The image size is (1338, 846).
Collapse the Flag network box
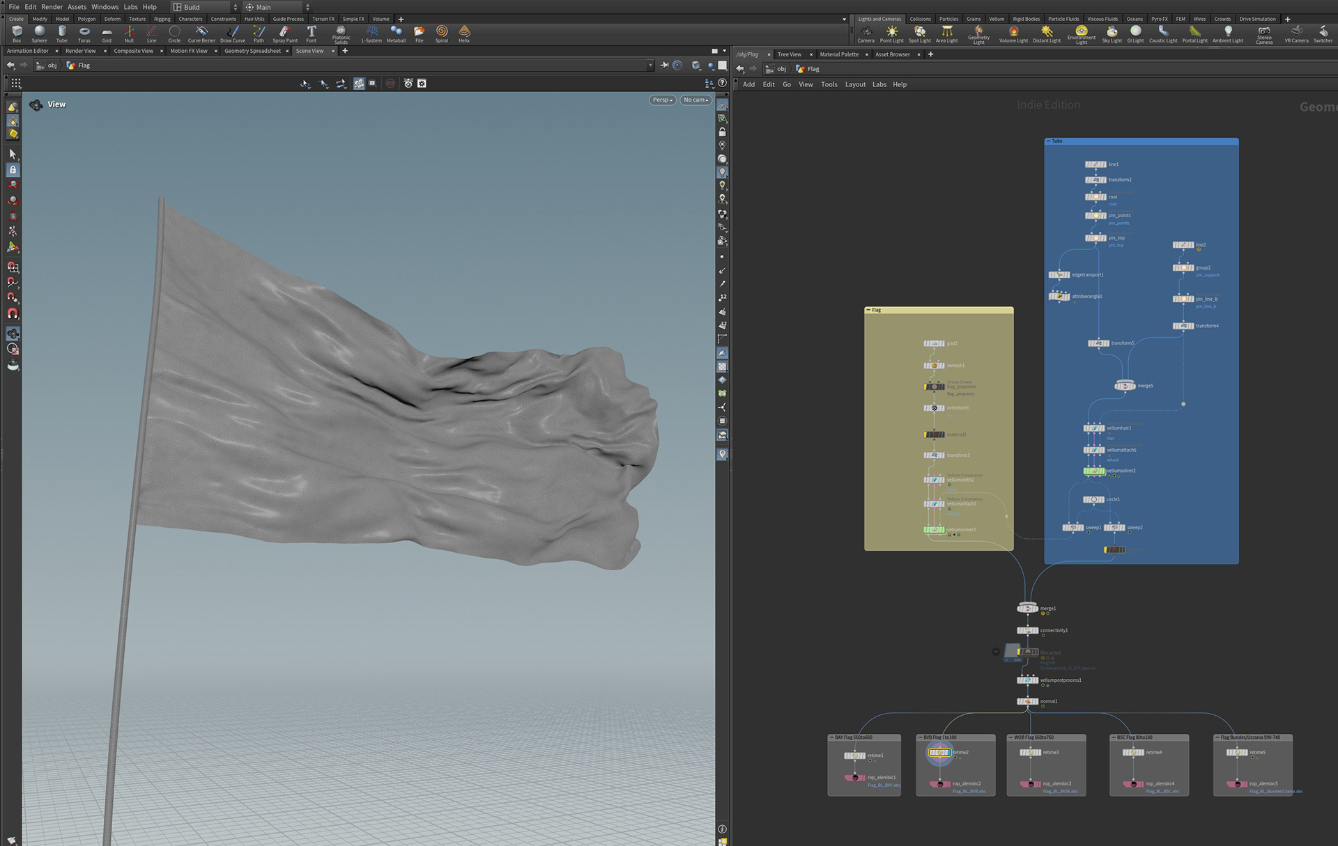(868, 311)
